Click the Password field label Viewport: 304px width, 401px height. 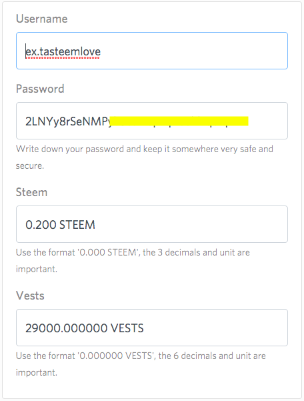tap(40, 89)
